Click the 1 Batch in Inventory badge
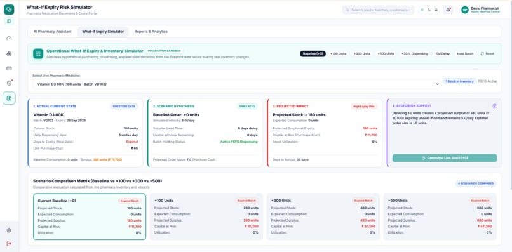This screenshot has height=252, width=512. [x=459, y=81]
